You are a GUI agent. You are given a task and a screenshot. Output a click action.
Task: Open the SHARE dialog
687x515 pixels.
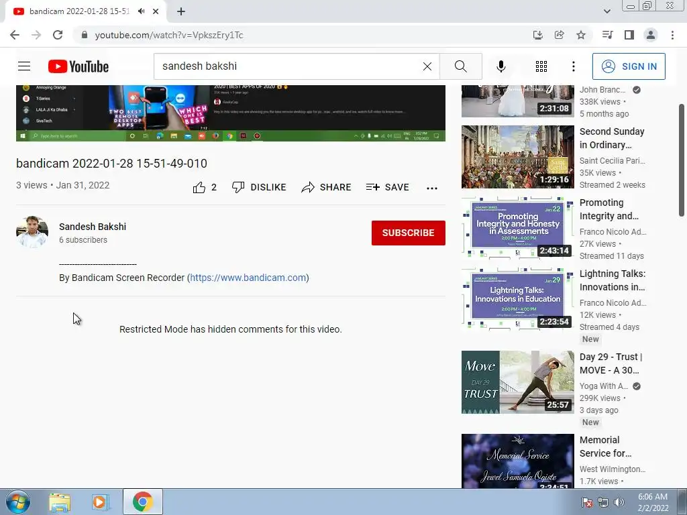(x=327, y=188)
